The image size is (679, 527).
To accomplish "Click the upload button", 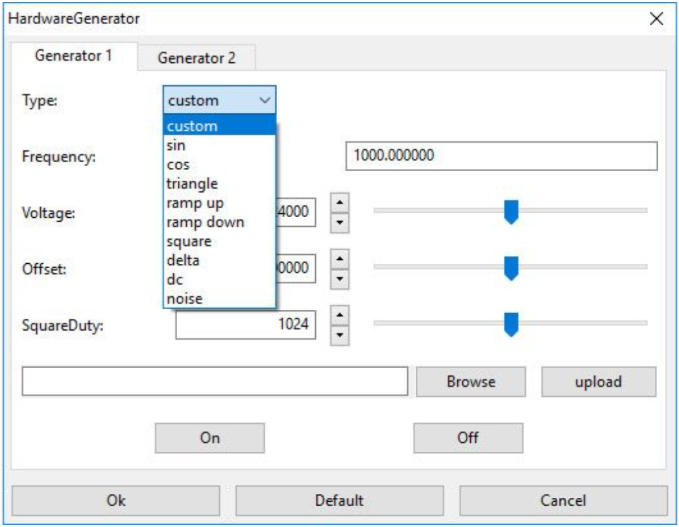I will coord(598,382).
